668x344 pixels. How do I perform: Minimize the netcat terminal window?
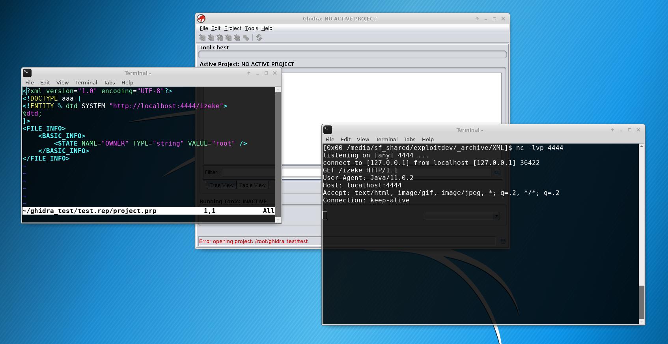(x=621, y=130)
